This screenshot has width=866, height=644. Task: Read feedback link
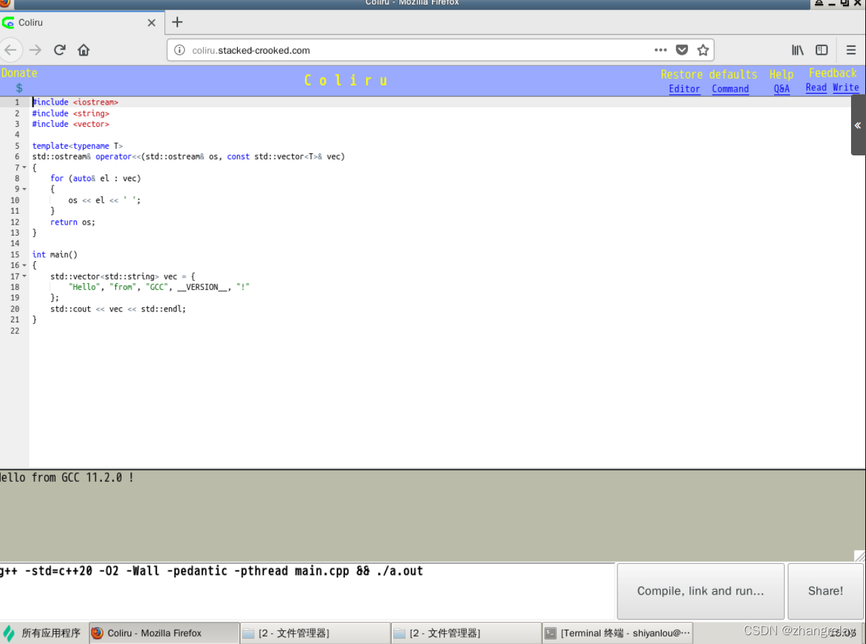click(x=816, y=88)
